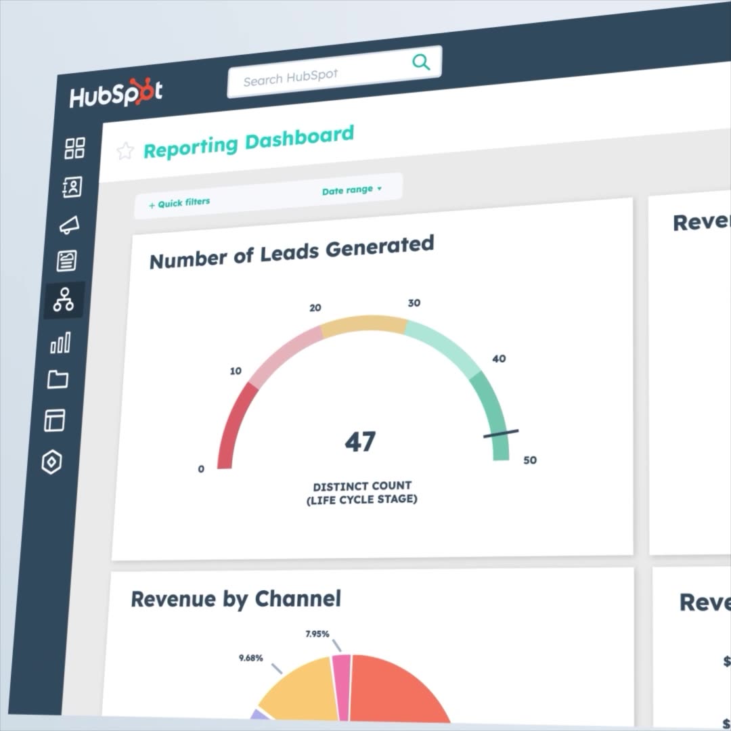This screenshot has width=731, height=731.
Task: Open the Reports bar chart icon
Action: pyautogui.click(x=61, y=343)
